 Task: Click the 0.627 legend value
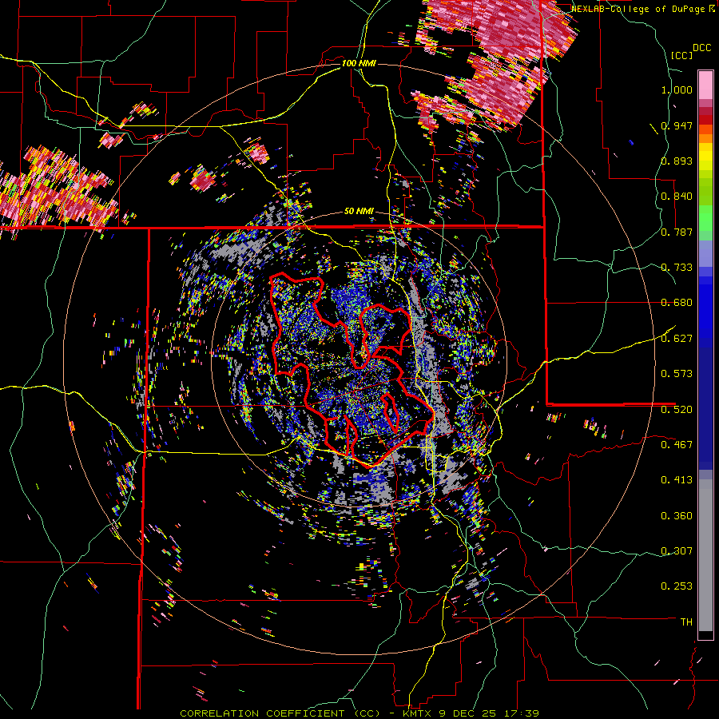(677, 339)
